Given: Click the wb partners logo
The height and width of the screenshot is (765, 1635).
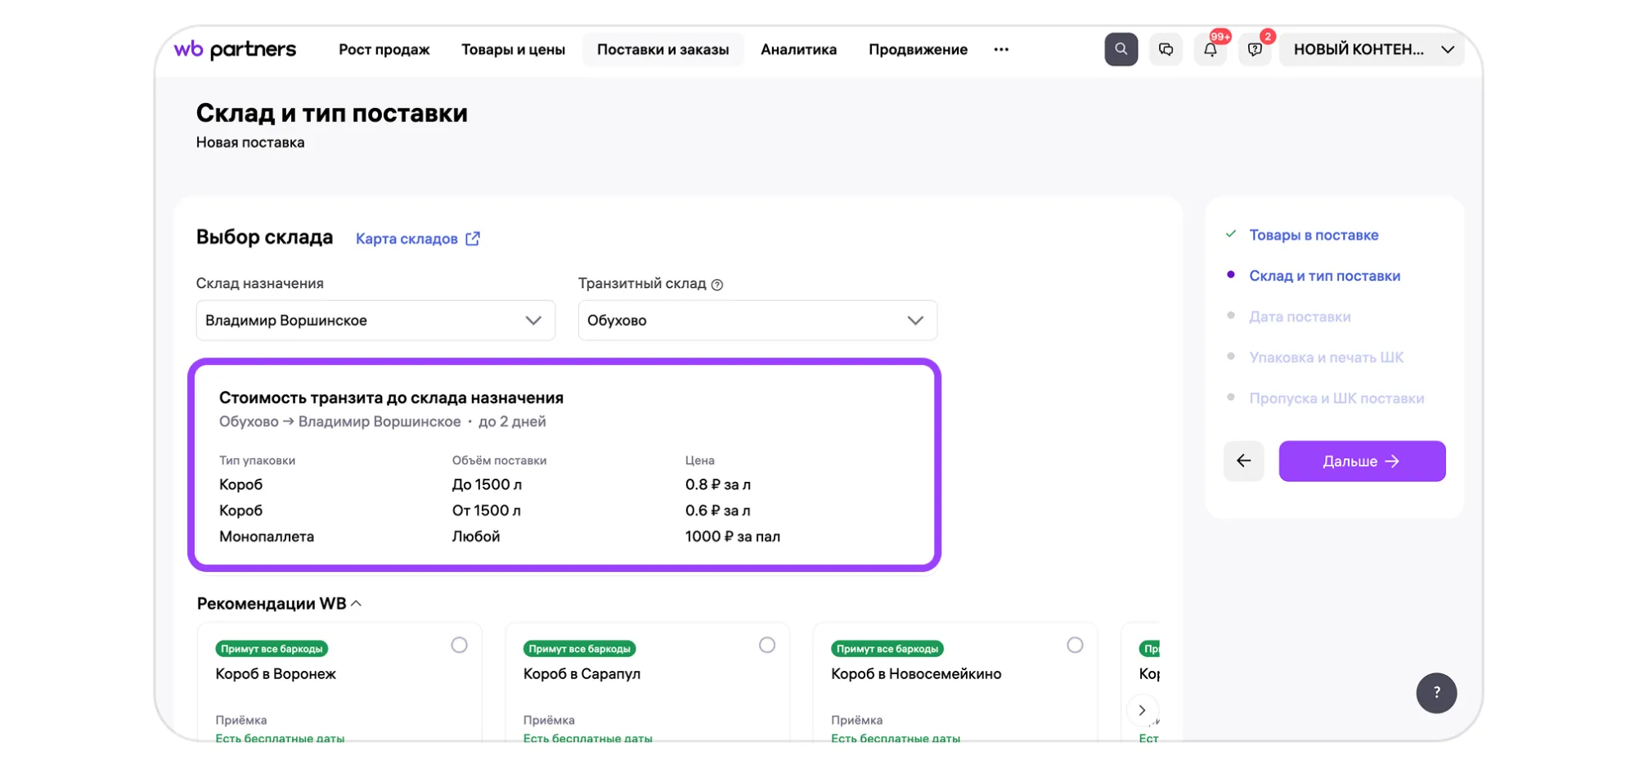Looking at the screenshot, I should click(235, 49).
